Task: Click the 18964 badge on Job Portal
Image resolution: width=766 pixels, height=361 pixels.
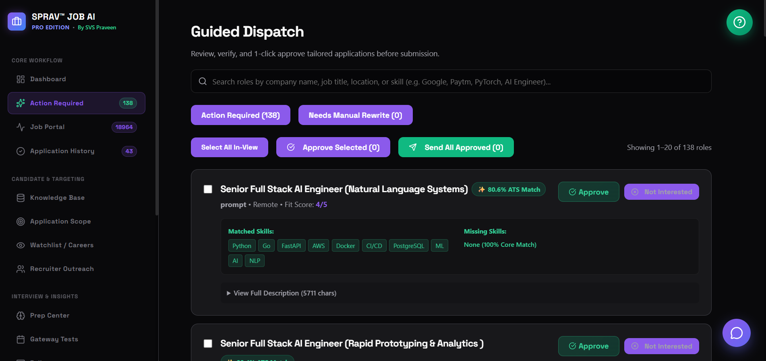Action: [124, 127]
